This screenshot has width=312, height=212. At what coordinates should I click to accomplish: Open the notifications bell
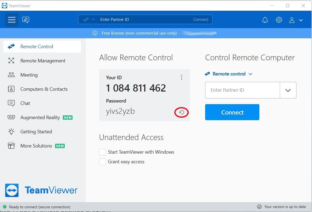point(265,20)
